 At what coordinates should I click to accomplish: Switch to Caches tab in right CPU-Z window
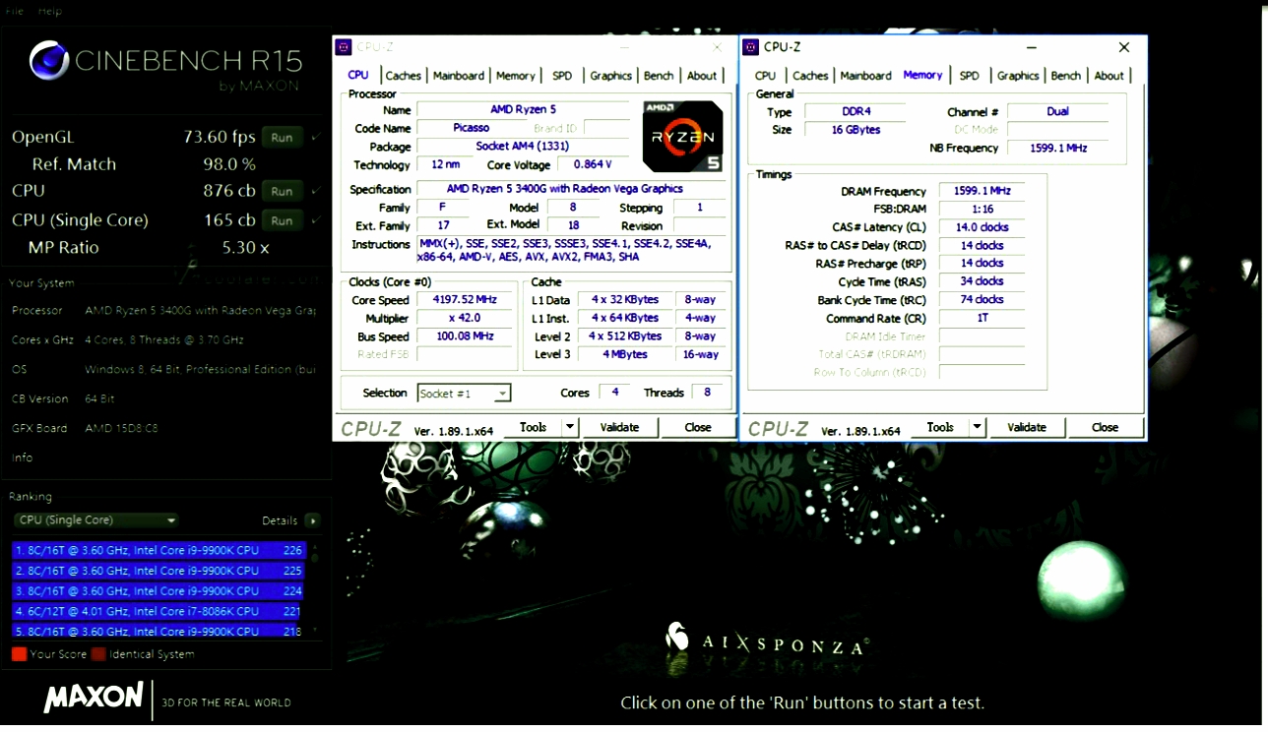pyautogui.click(x=810, y=76)
